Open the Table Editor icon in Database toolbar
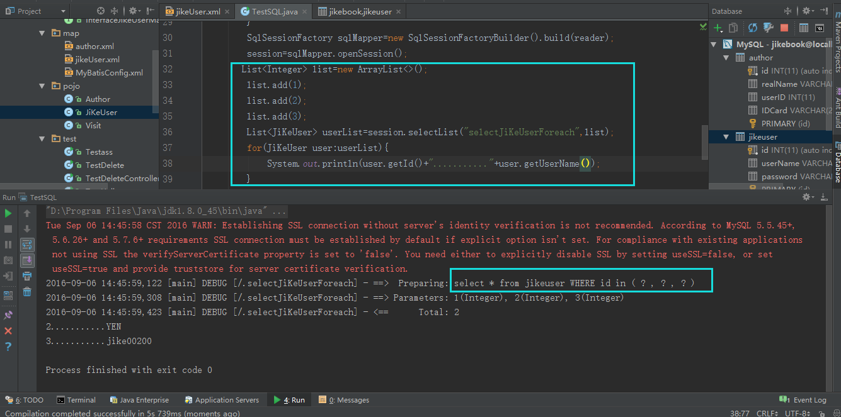Screen dimensions: 841x417 coord(804,28)
